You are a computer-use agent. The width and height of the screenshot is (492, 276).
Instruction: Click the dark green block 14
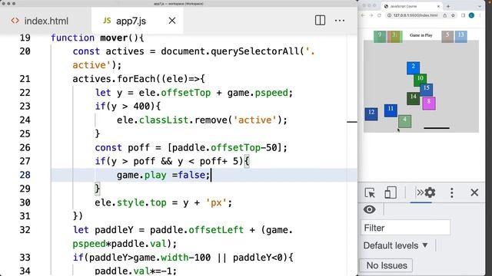point(414,98)
